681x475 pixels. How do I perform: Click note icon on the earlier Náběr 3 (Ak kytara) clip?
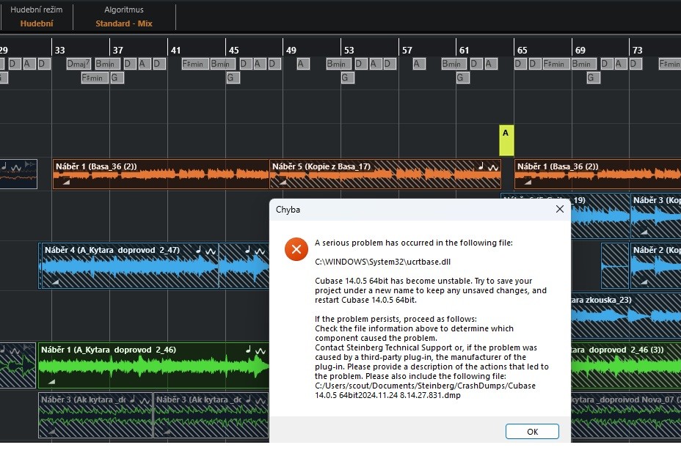click(133, 399)
